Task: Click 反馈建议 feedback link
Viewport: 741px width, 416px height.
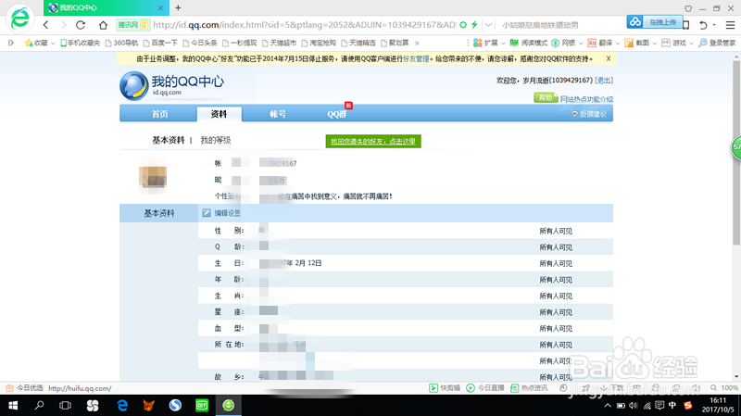Action: (589, 114)
